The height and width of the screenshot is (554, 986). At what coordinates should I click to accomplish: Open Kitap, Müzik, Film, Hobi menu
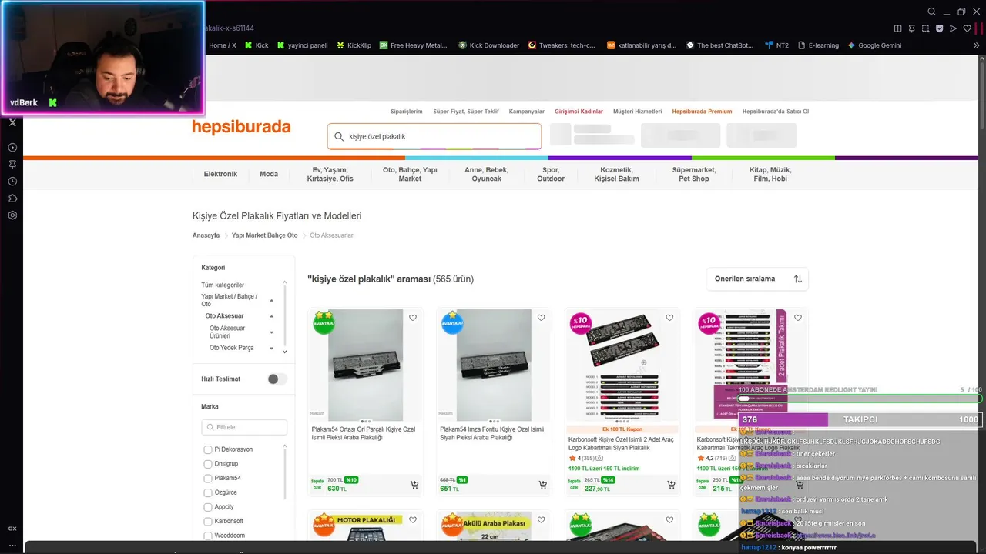click(x=770, y=174)
